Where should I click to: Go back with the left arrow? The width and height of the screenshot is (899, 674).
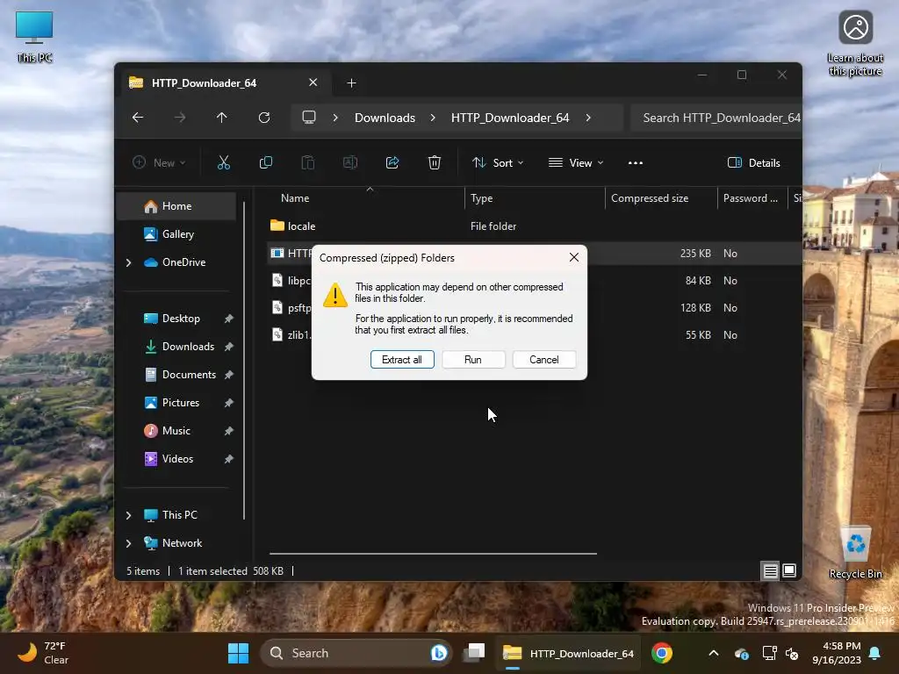138,118
